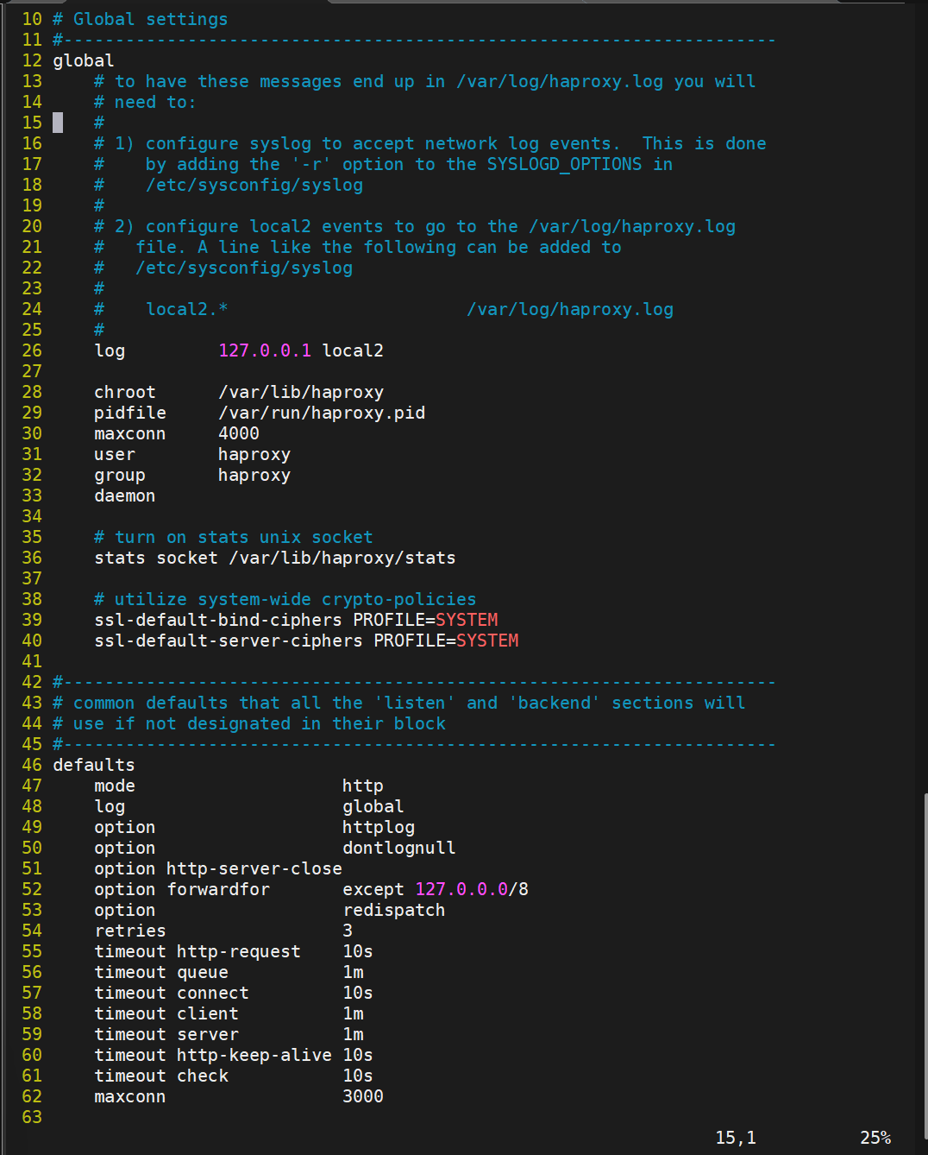The width and height of the screenshot is (928, 1155).
Task: Click the 'haproxy' value on the group line
Action: point(254,475)
